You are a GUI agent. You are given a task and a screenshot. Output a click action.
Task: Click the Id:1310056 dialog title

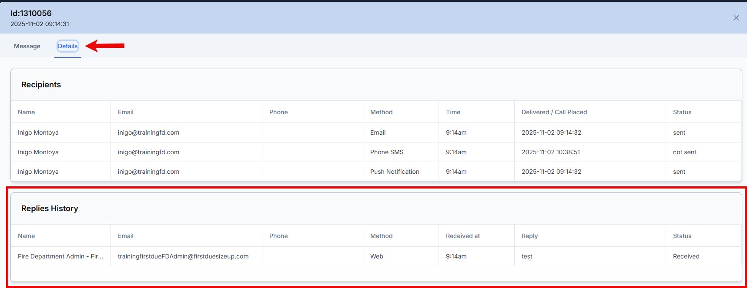pos(31,13)
